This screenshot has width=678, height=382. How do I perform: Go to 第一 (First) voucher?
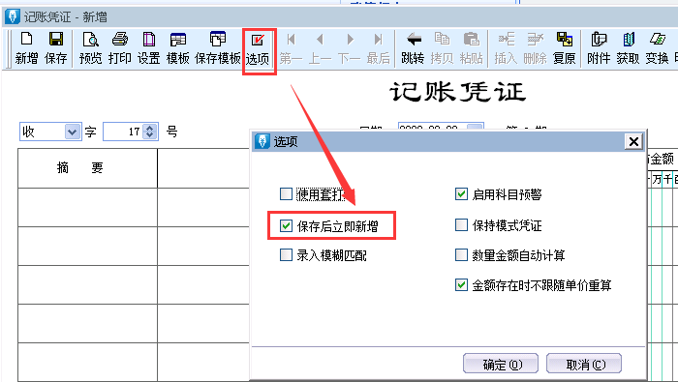pos(291,48)
